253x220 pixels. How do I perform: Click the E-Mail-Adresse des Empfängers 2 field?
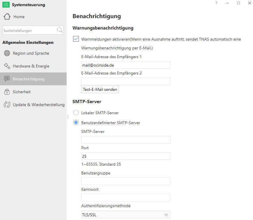point(126,81)
